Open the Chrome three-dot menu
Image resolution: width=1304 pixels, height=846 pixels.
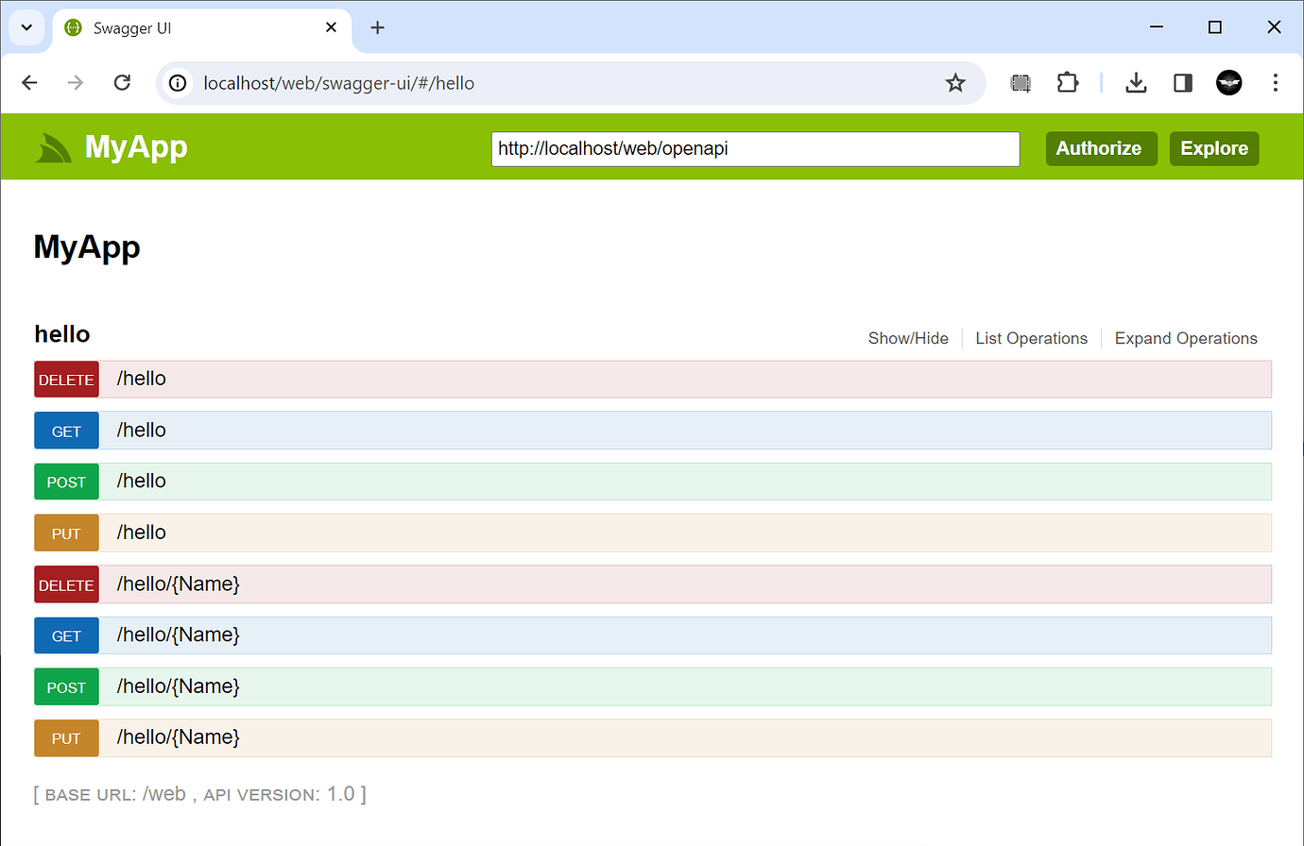click(1276, 82)
